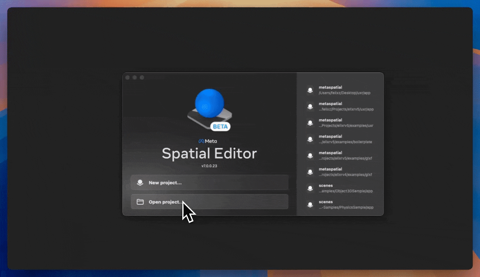Viewport: 480px width, 277px height.
Task: Click the folder icon on Open project button
Action: pyautogui.click(x=140, y=202)
